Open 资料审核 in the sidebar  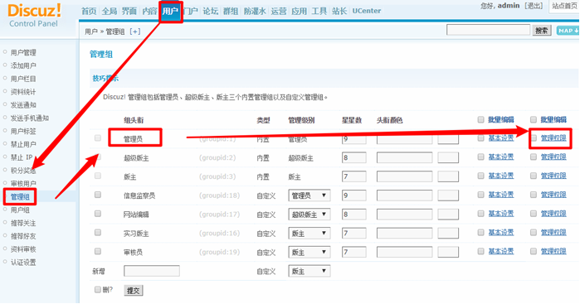point(23,249)
